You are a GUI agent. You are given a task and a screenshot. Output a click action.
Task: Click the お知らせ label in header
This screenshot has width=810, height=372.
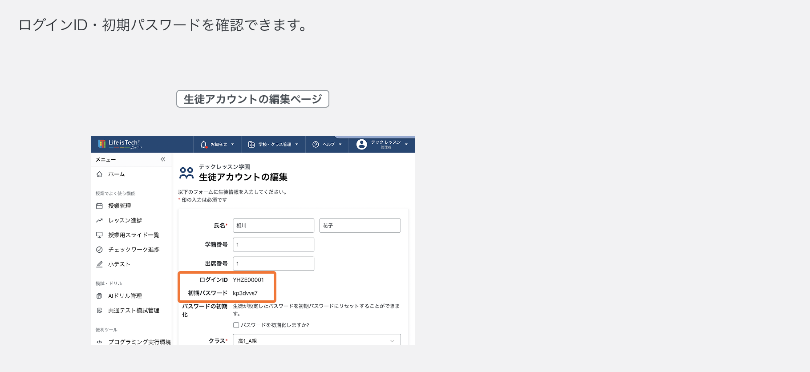pos(219,145)
